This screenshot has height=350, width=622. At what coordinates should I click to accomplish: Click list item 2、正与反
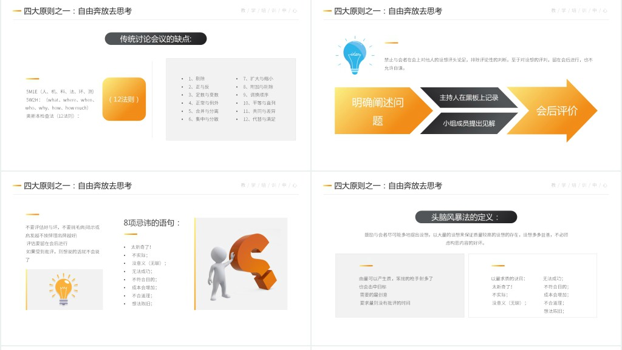tap(199, 87)
